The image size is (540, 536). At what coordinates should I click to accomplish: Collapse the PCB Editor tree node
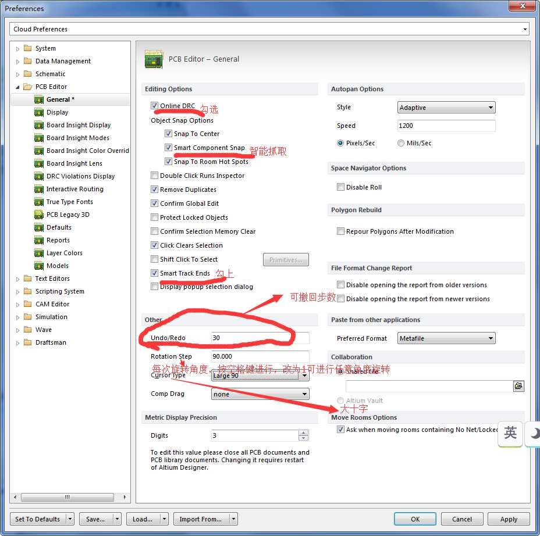pyautogui.click(x=17, y=87)
